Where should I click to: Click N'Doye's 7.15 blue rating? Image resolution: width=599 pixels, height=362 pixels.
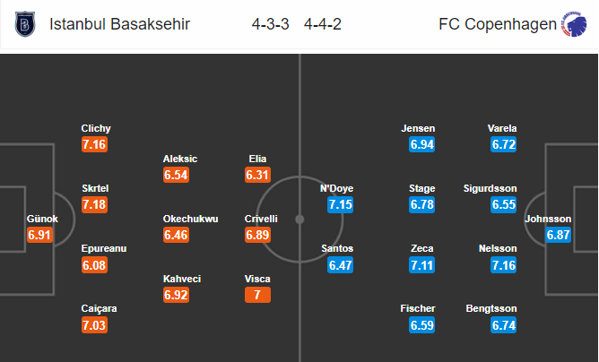coord(341,204)
